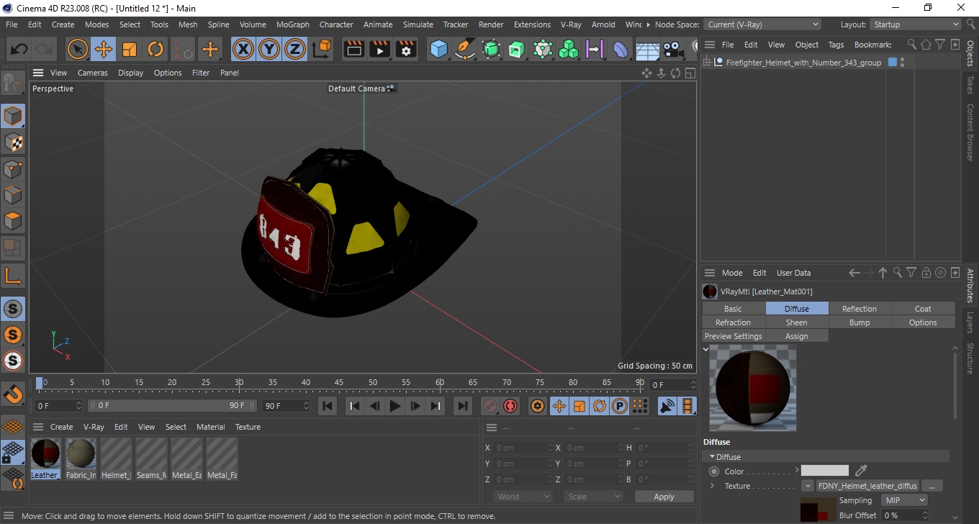Open the spline Pen tool
The image size is (979, 524).
tap(465, 49)
